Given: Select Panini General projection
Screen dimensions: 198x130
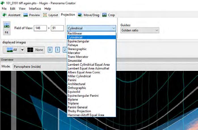Looking at the screenshot, I should click(91, 107).
